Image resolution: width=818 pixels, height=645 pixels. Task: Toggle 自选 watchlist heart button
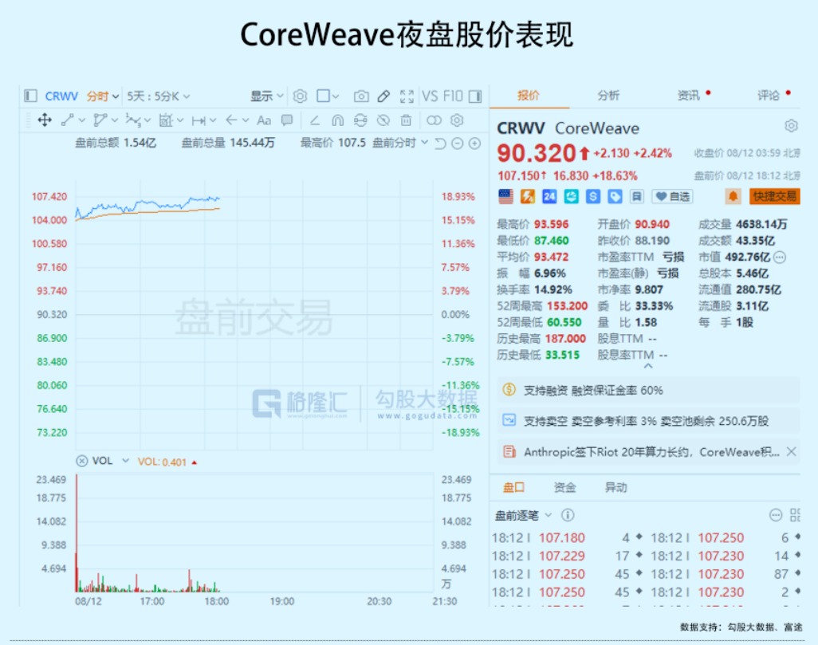click(672, 196)
